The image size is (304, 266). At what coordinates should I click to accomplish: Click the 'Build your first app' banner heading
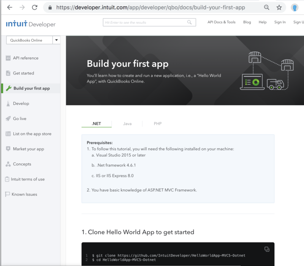(128, 63)
